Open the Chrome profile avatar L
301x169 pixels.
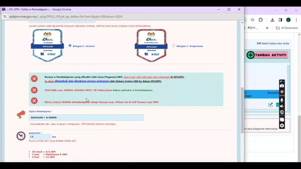pos(288,20)
